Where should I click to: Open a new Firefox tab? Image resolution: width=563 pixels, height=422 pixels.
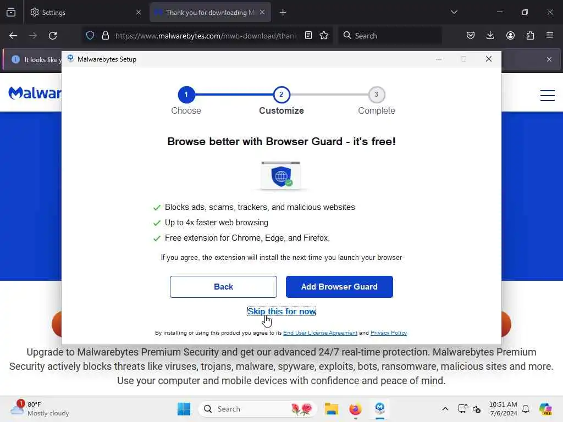pyautogui.click(x=283, y=13)
